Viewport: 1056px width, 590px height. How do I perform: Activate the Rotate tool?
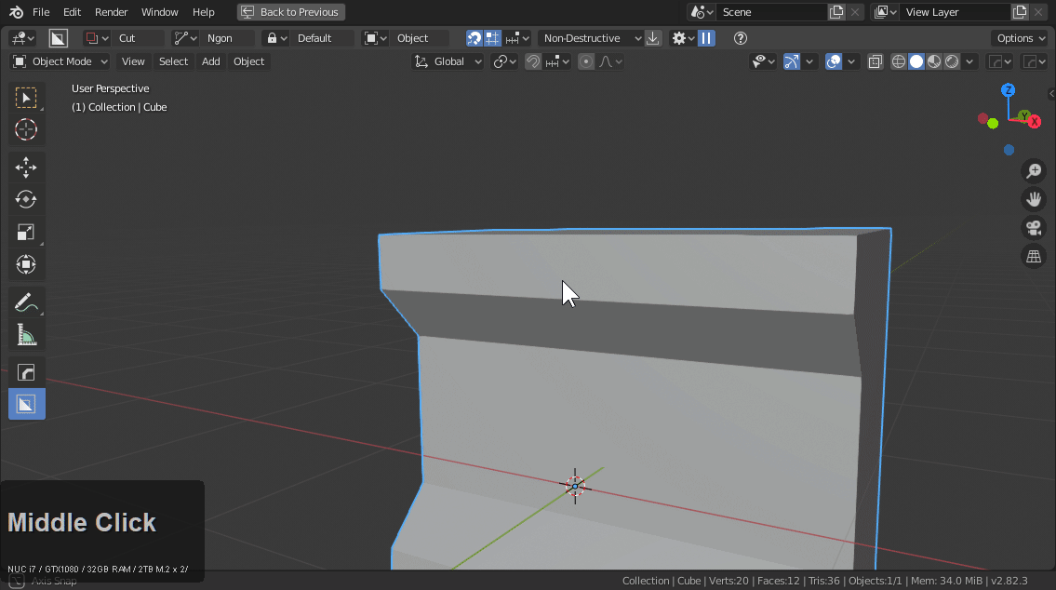click(x=26, y=199)
